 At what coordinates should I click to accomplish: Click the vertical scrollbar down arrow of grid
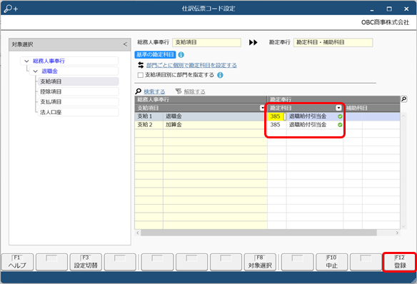pos(403,226)
